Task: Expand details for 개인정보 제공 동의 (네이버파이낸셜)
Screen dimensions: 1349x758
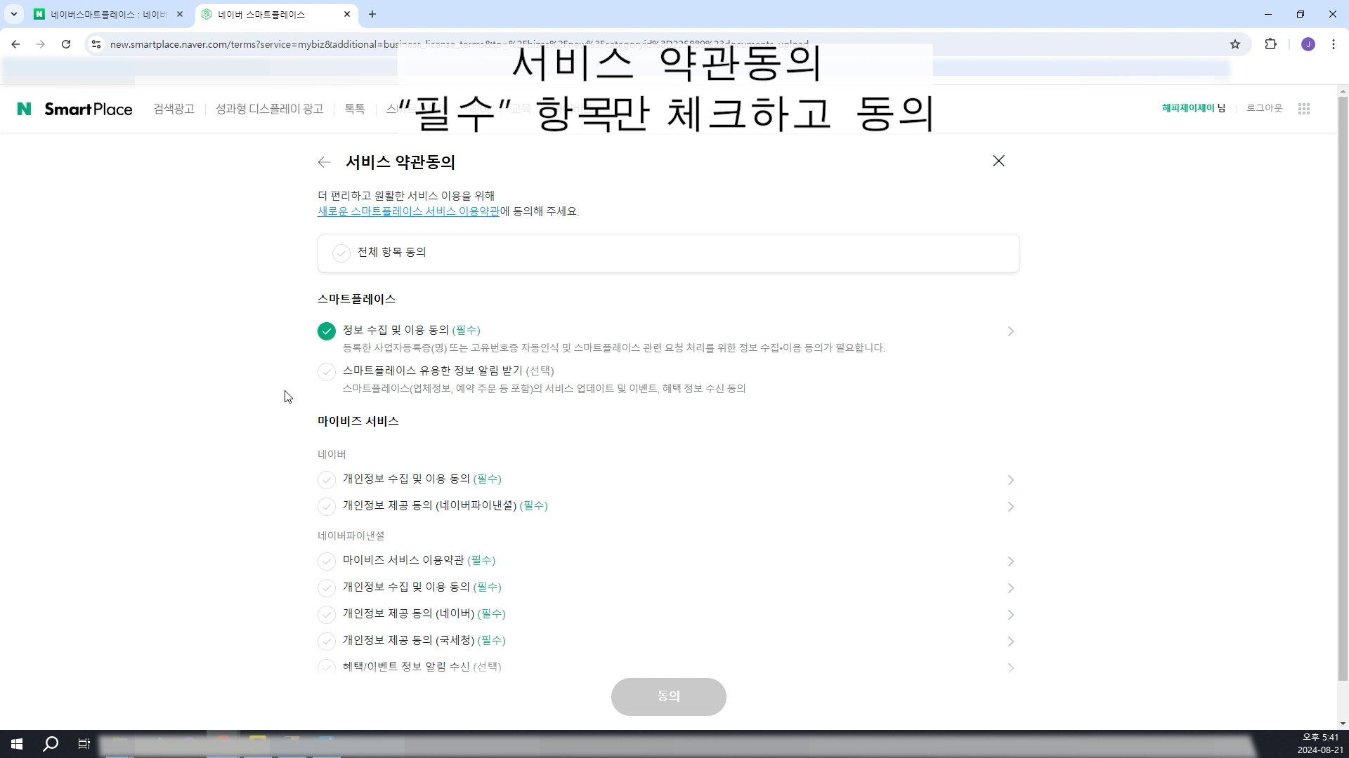Action: click(1010, 507)
